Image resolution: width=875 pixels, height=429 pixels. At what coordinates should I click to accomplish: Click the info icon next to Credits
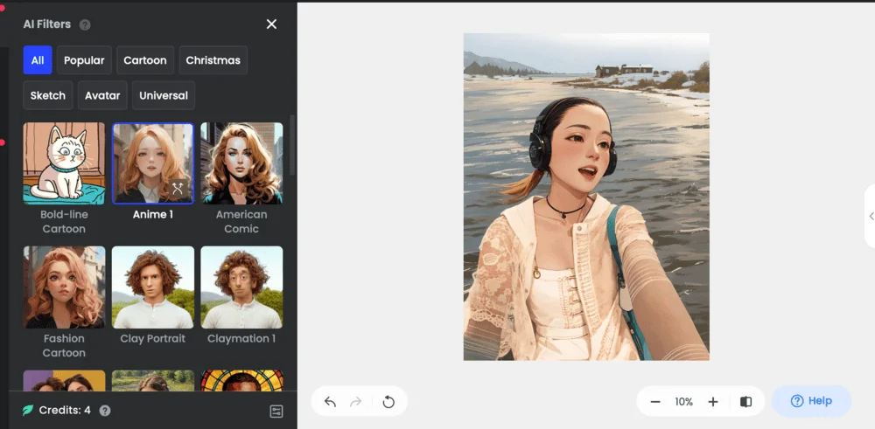tap(105, 411)
